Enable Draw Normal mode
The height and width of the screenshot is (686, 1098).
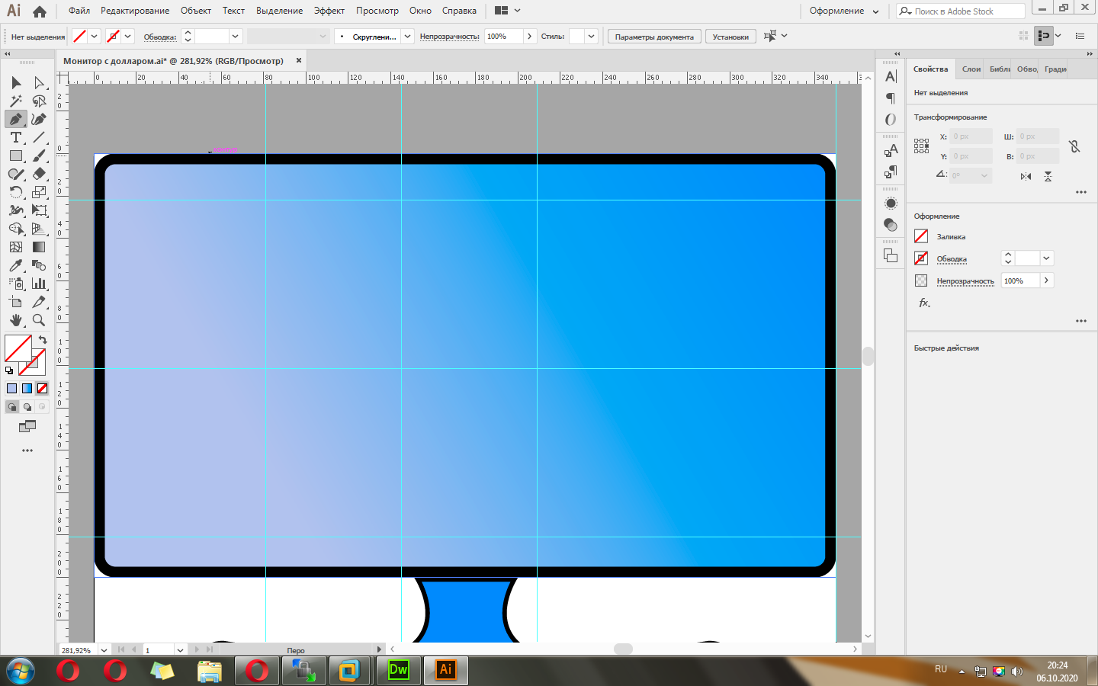pos(11,406)
